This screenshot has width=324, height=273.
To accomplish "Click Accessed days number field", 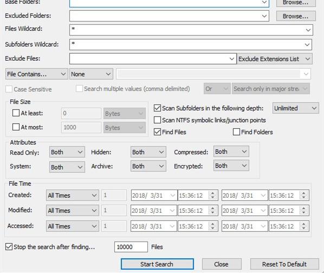I will pyautogui.click(x=114, y=226).
